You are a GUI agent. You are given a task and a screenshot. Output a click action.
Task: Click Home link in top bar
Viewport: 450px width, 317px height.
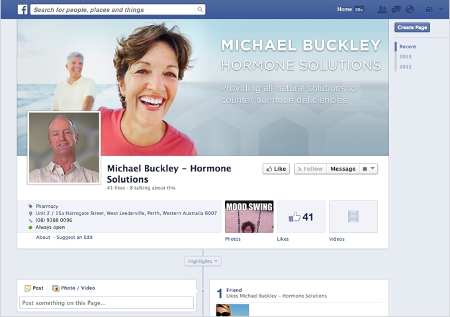pos(344,9)
